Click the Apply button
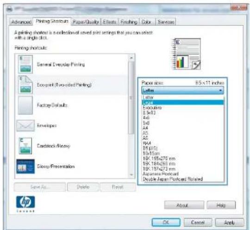 230,222
